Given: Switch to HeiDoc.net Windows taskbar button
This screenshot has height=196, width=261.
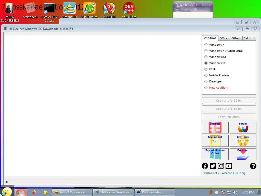Looking at the screenshot, I should coord(113,192).
